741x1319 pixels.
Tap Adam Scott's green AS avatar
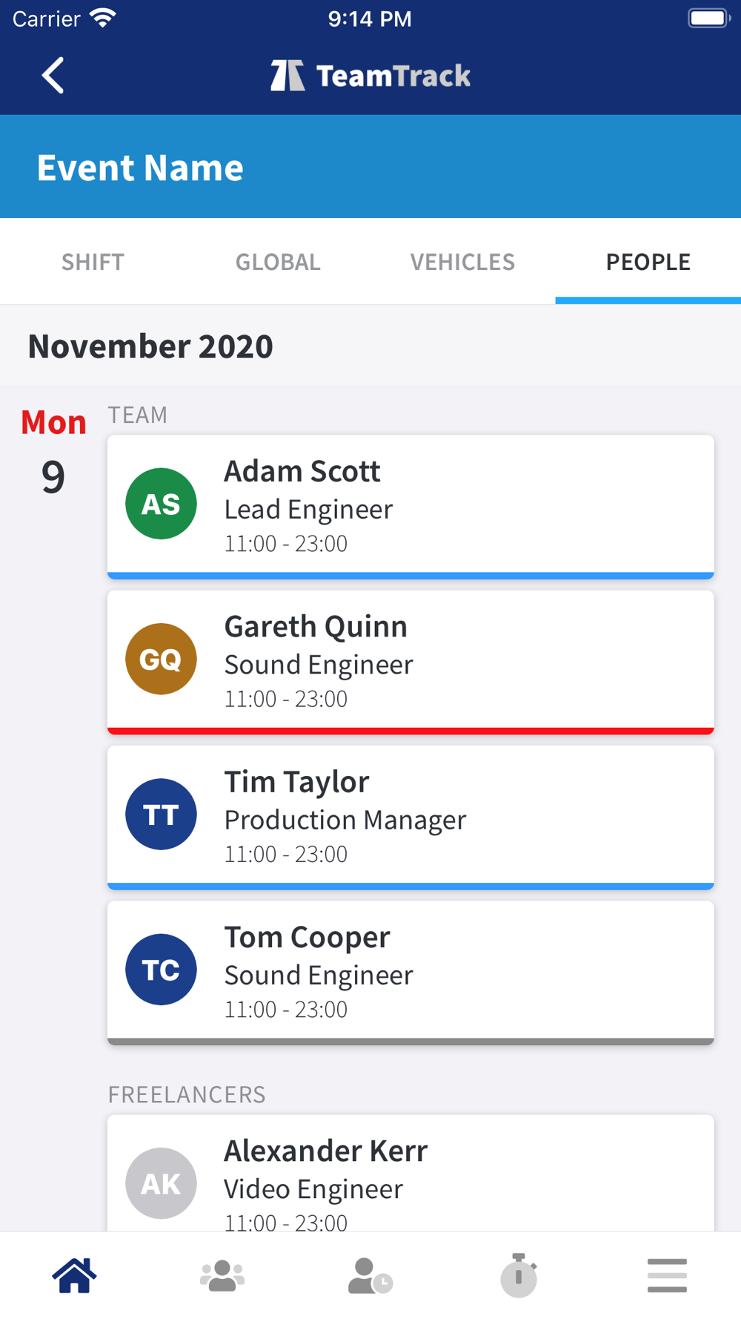(x=161, y=504)
